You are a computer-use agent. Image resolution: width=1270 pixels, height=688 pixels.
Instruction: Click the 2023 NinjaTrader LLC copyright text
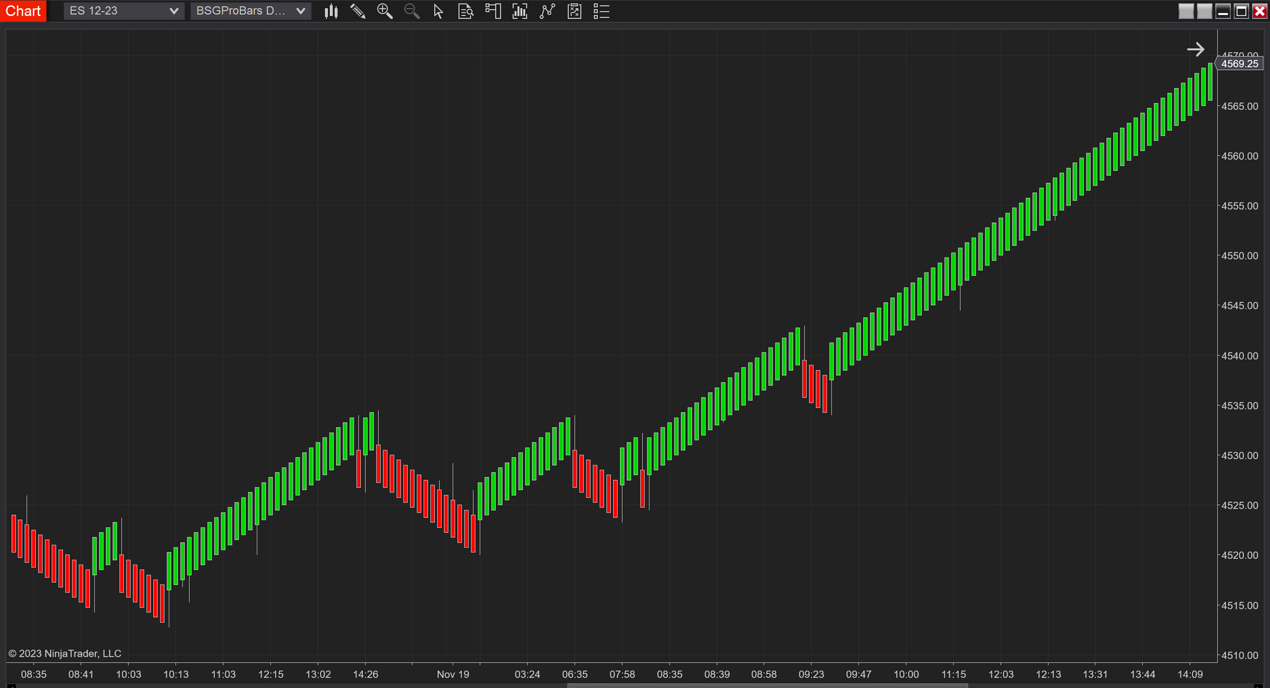pyautogui.click(x=64, y=653)
